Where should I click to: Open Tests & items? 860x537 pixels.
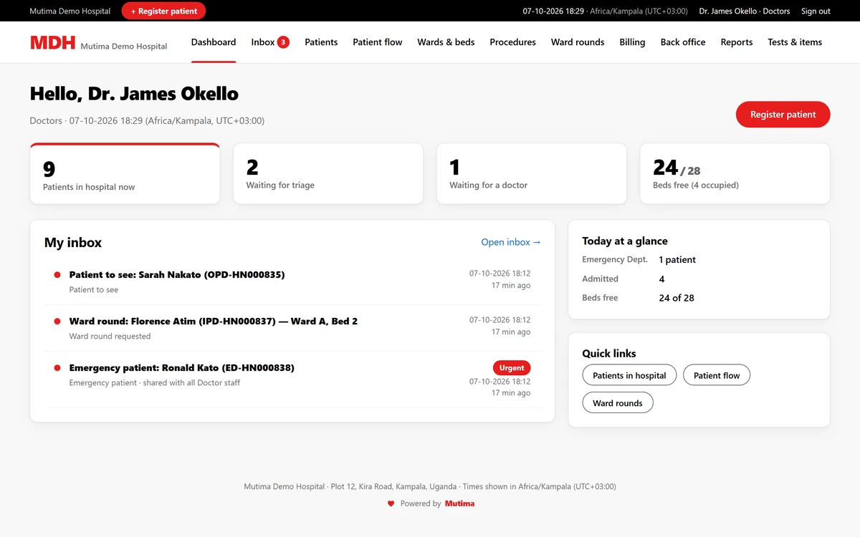pos(795,42)
